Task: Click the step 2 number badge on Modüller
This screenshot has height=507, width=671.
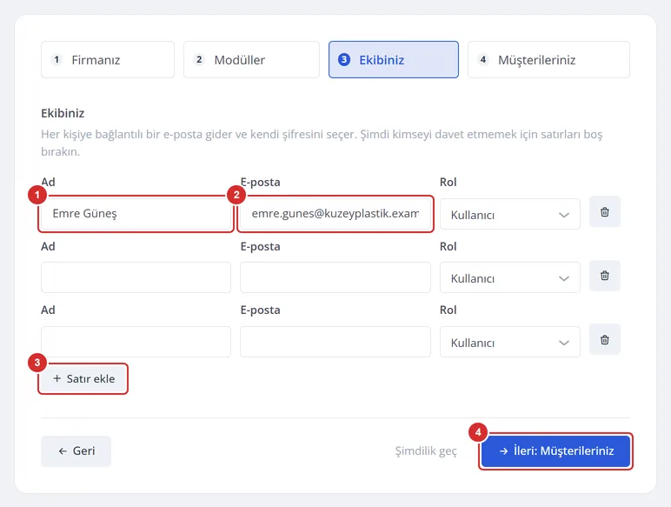Action: point(199,59)
